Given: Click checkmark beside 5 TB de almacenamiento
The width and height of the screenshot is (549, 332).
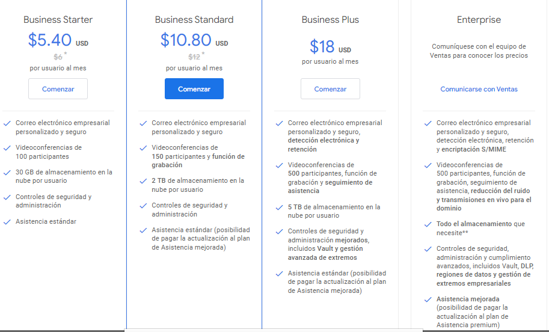Looking at the screenshot, I should pyautogui.click(x=279, y=207).
